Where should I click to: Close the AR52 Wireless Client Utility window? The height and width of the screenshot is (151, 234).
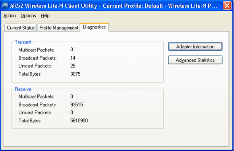tap(227, 6)
